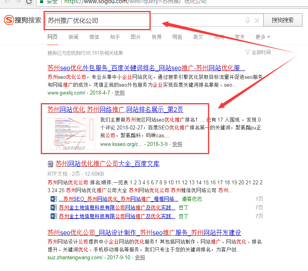308x271 pixels.
Task: Open 苏州网站优化推广公司大全 百度文库 link
Action: [108, 164]
